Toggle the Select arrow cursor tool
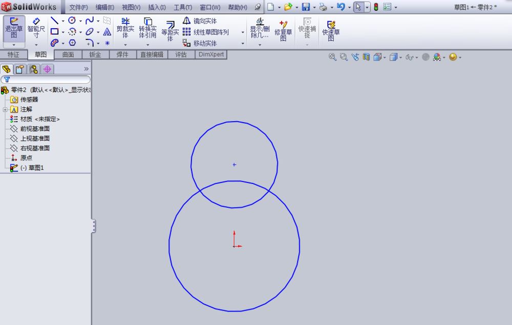 [x=358, y=7]
